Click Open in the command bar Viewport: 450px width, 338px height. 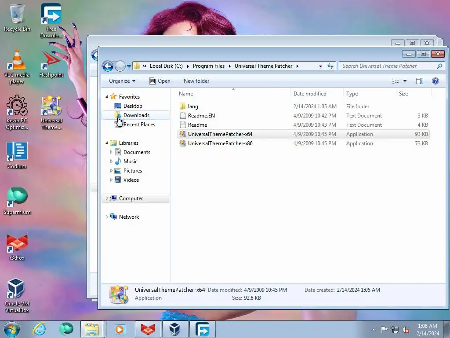[160, 81]
